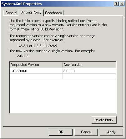Switch to the General tab
The image size is (126, 139).
point(11,13)
